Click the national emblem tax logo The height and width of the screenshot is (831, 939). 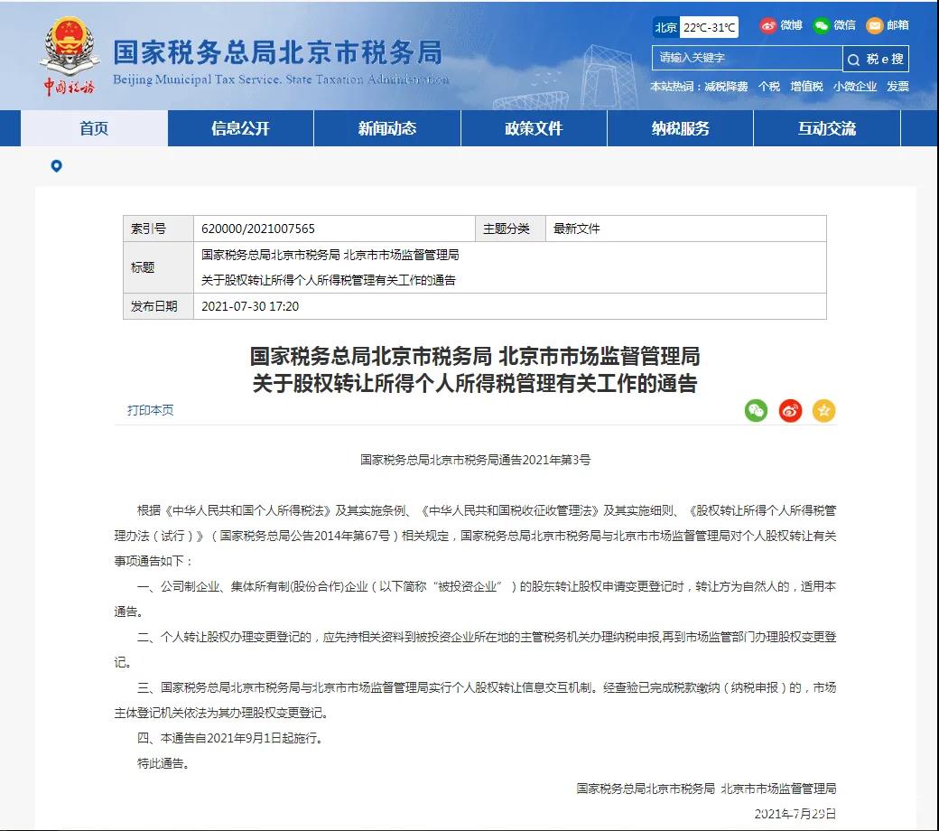[x=70, y=54]
